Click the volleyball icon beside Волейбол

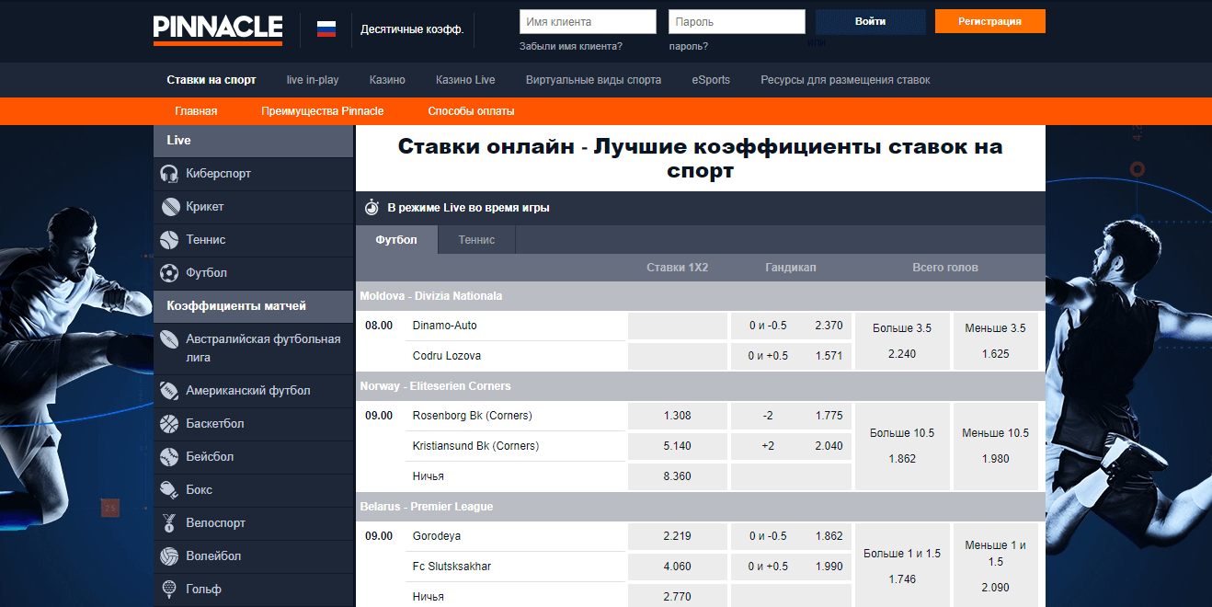tap(169, 556)
